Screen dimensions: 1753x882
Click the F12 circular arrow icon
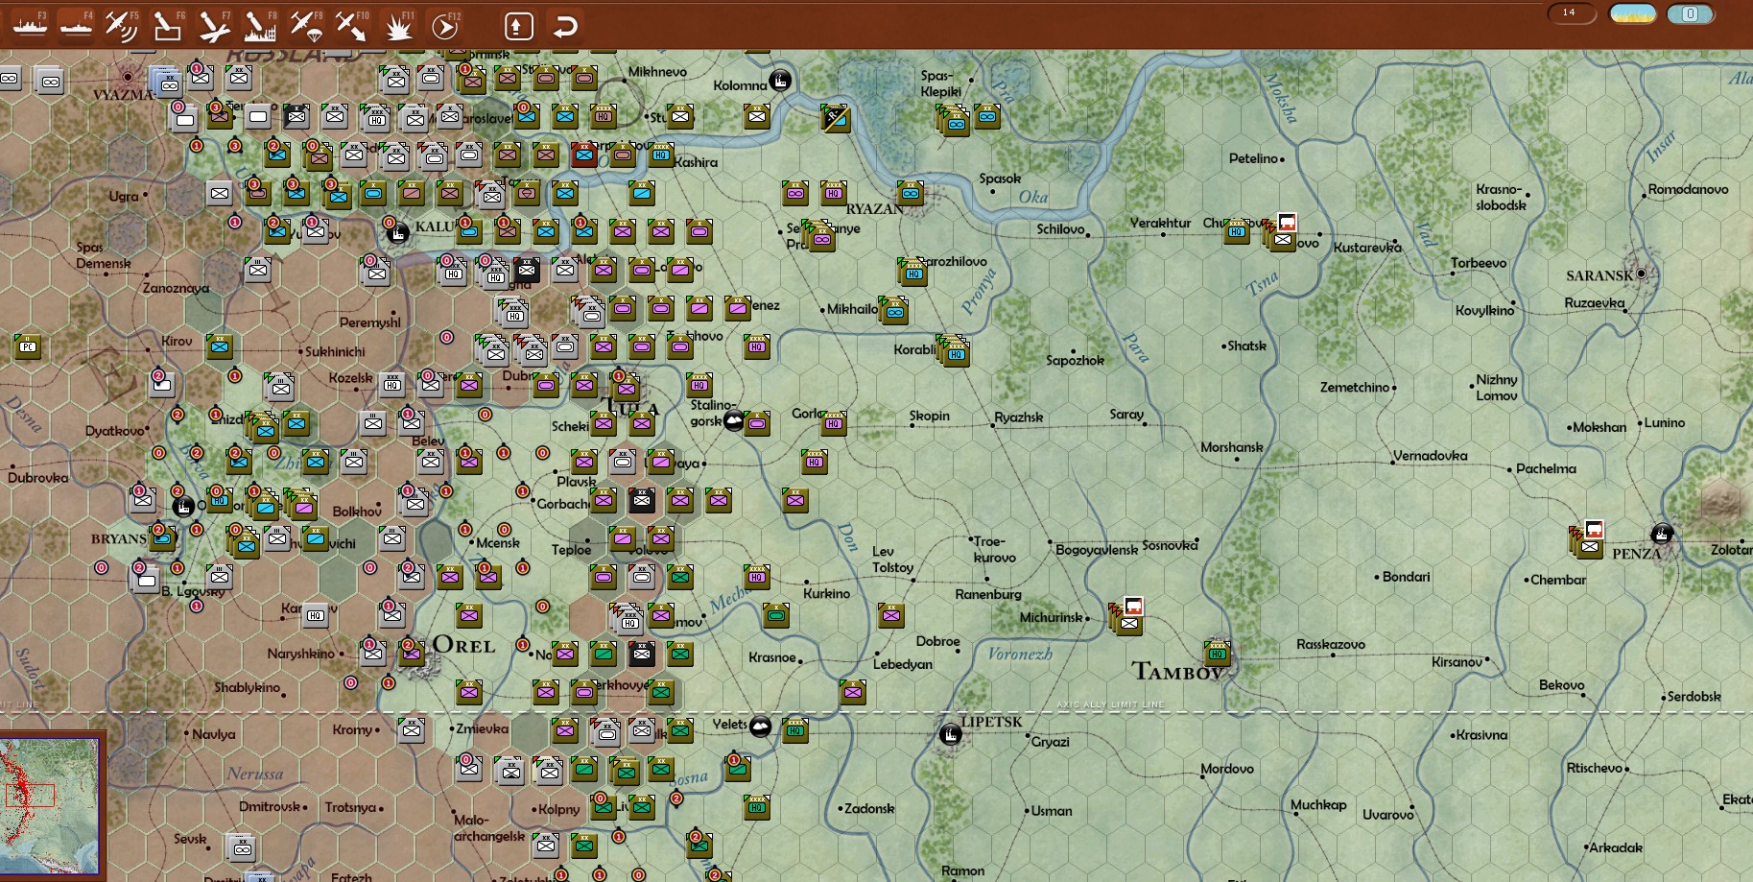pyautogui.click(x=444, y=25)
